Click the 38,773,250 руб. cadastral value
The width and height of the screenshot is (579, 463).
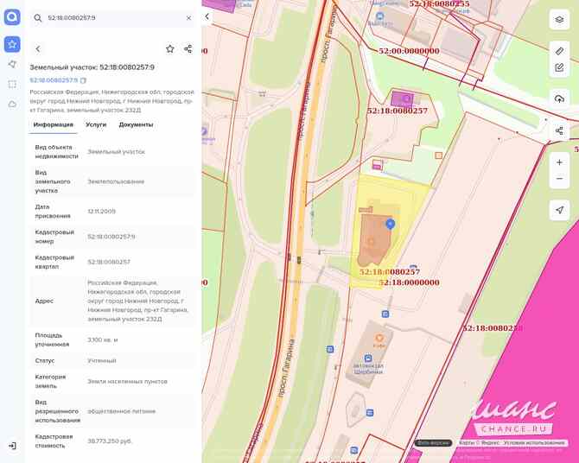[x=110, y=441]
